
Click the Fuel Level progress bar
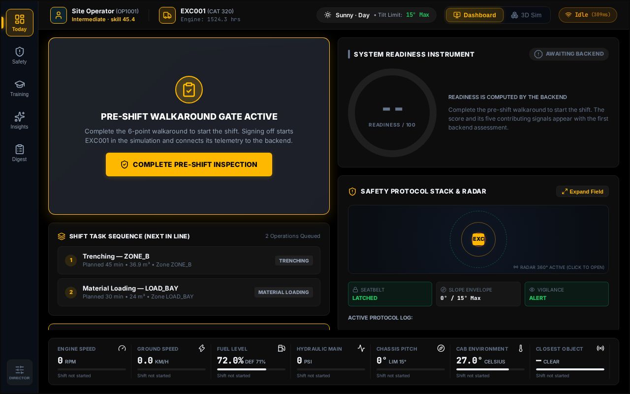tap(251, 369)
